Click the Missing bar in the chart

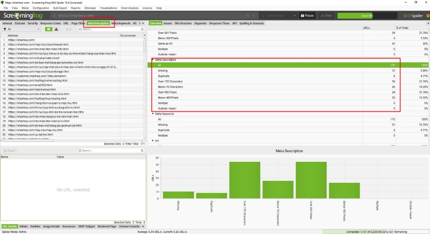(178, 195)
